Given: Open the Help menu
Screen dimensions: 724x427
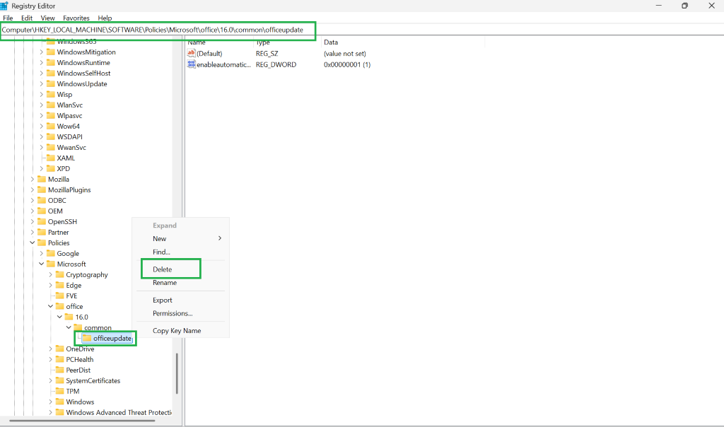Looking at the screenshot, I should tap(105, 18).
